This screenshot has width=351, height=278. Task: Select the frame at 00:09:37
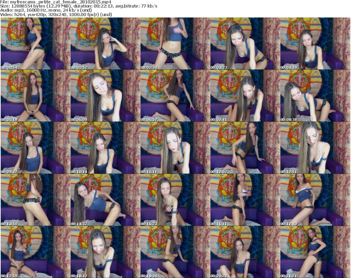(x=35, y=148)
